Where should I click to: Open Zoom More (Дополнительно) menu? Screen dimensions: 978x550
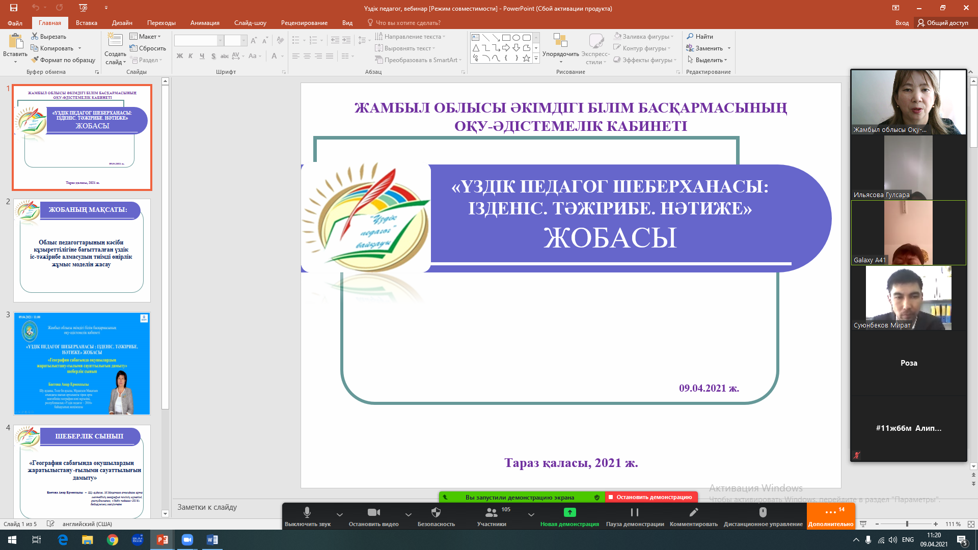coord(831,516)
